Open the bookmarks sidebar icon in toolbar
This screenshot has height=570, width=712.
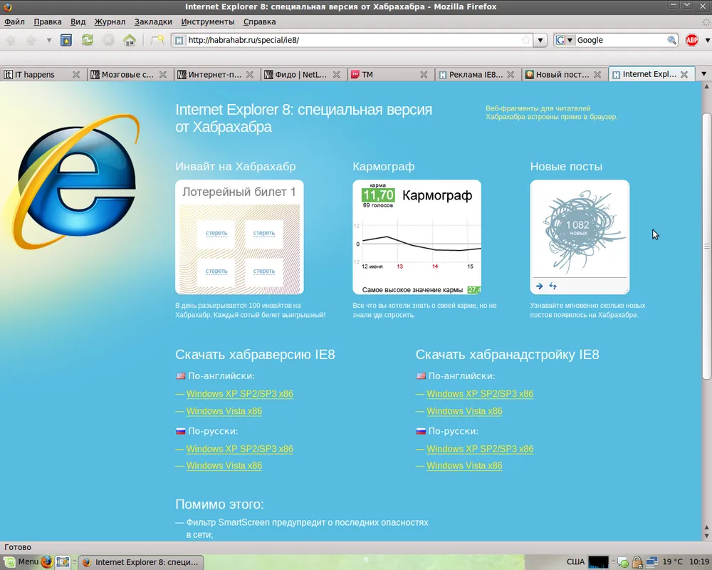click(x=66, y=40)
